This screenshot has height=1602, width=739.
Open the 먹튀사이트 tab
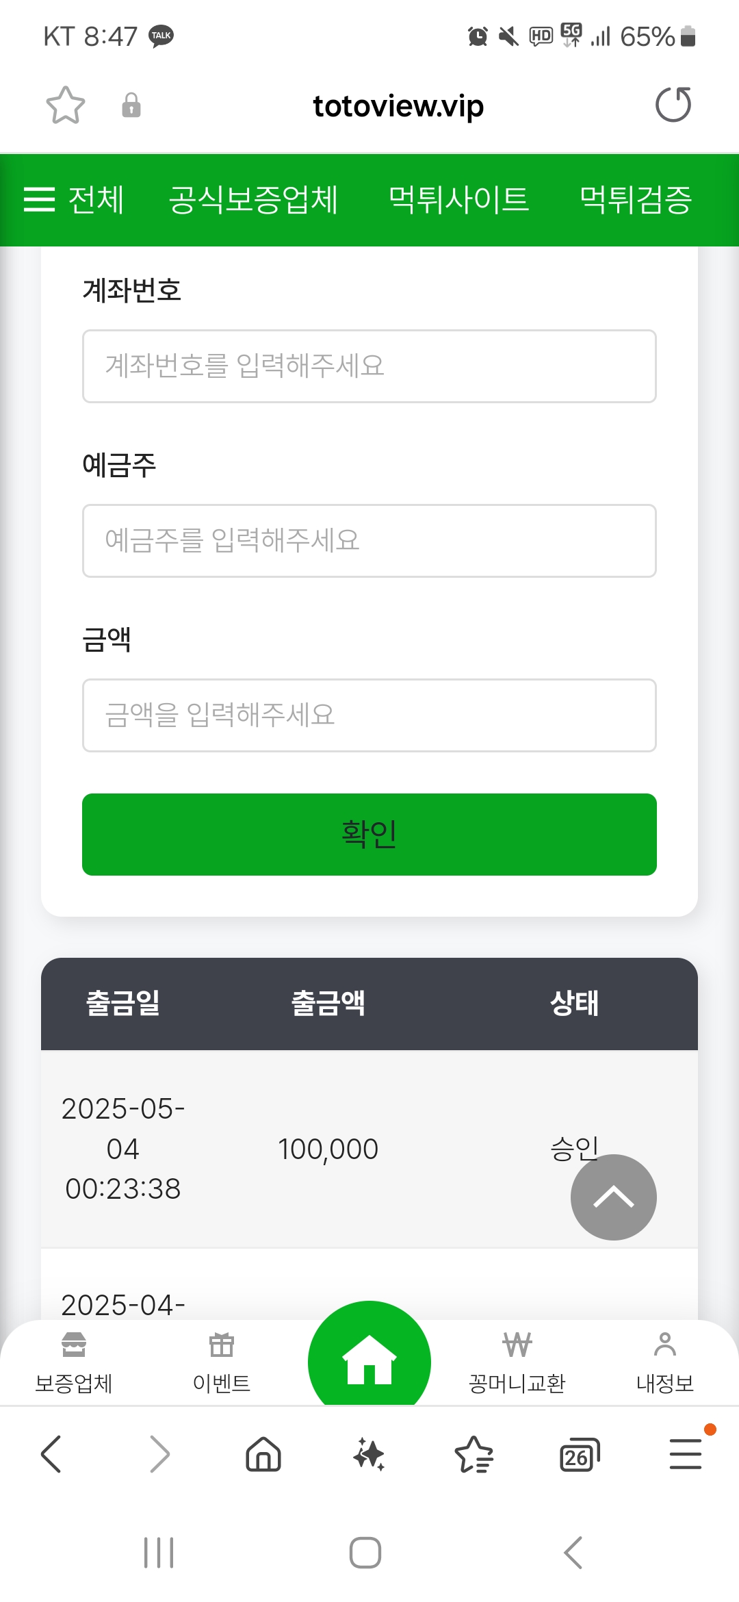click(458, 200)
